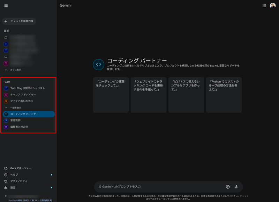Click the キャリア アドバイザー Gem icon
The height and width of the screenshot is (202, 279).
pyautogui.click(x=6, y=95)
